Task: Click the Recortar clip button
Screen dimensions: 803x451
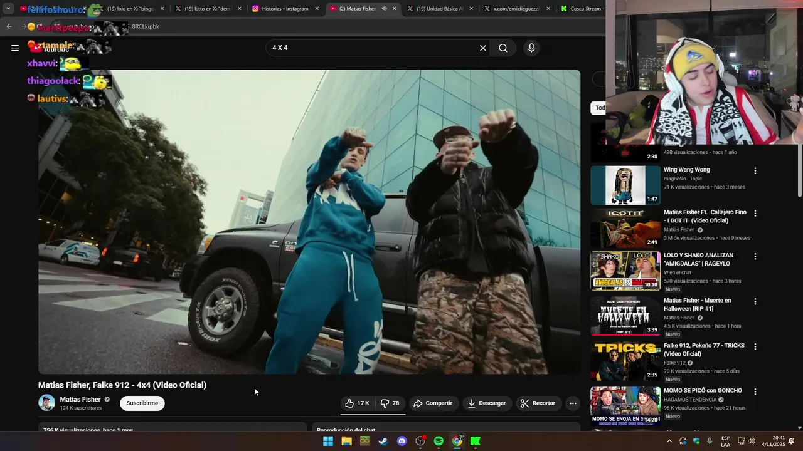Action: (538, 403)
